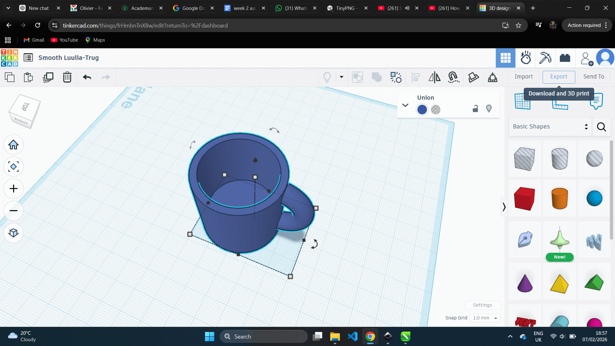The image size is (615, 346).
Task: Click the Export button
Action: [x=559, y=77]
